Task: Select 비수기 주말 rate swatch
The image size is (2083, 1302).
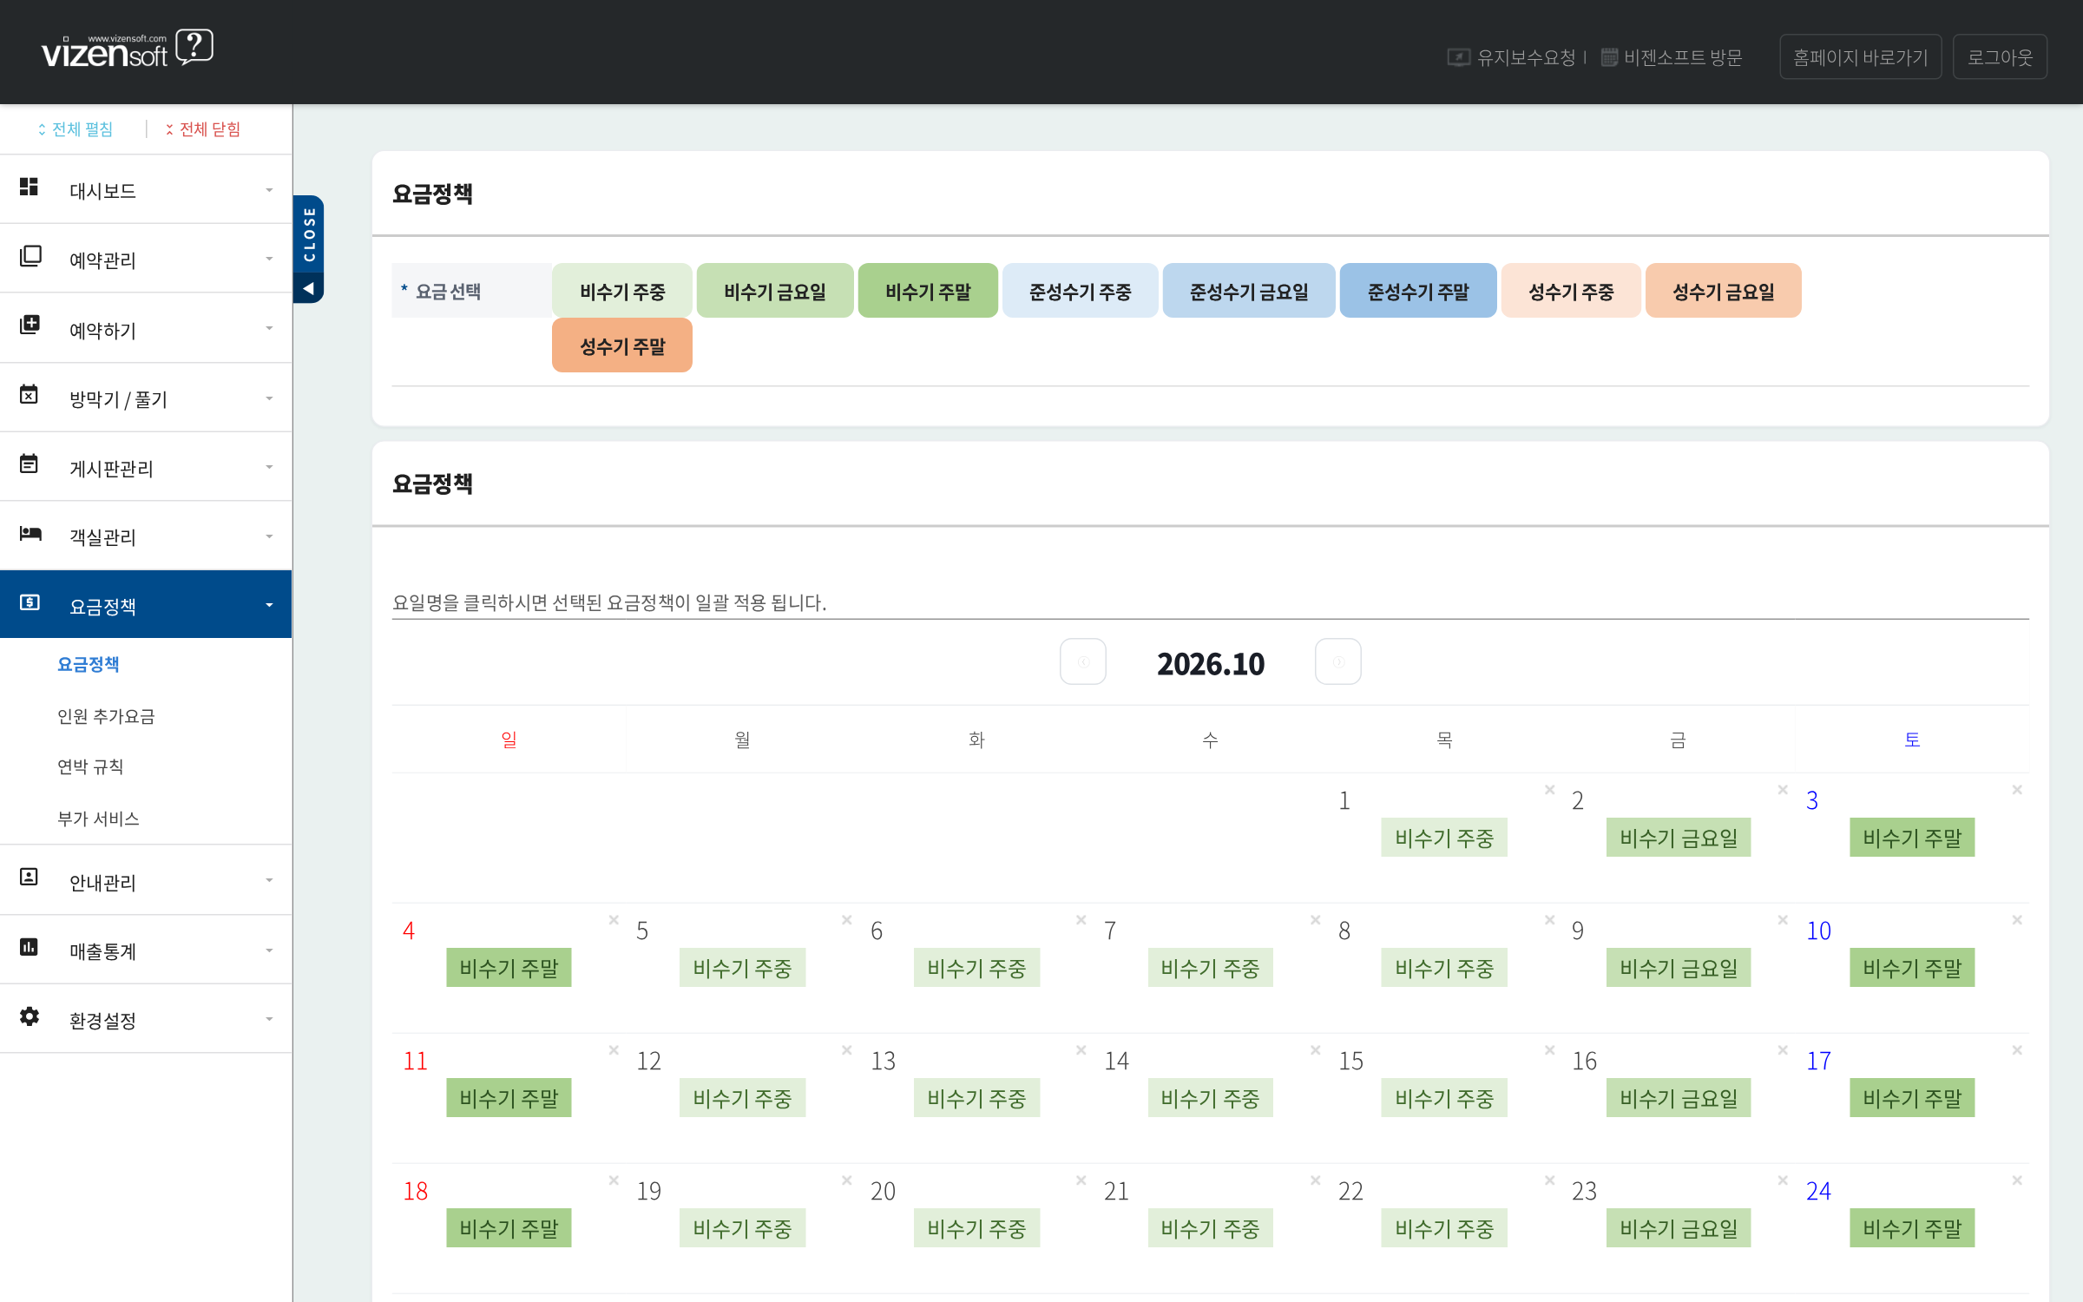Action: click(x=928, y=291)
